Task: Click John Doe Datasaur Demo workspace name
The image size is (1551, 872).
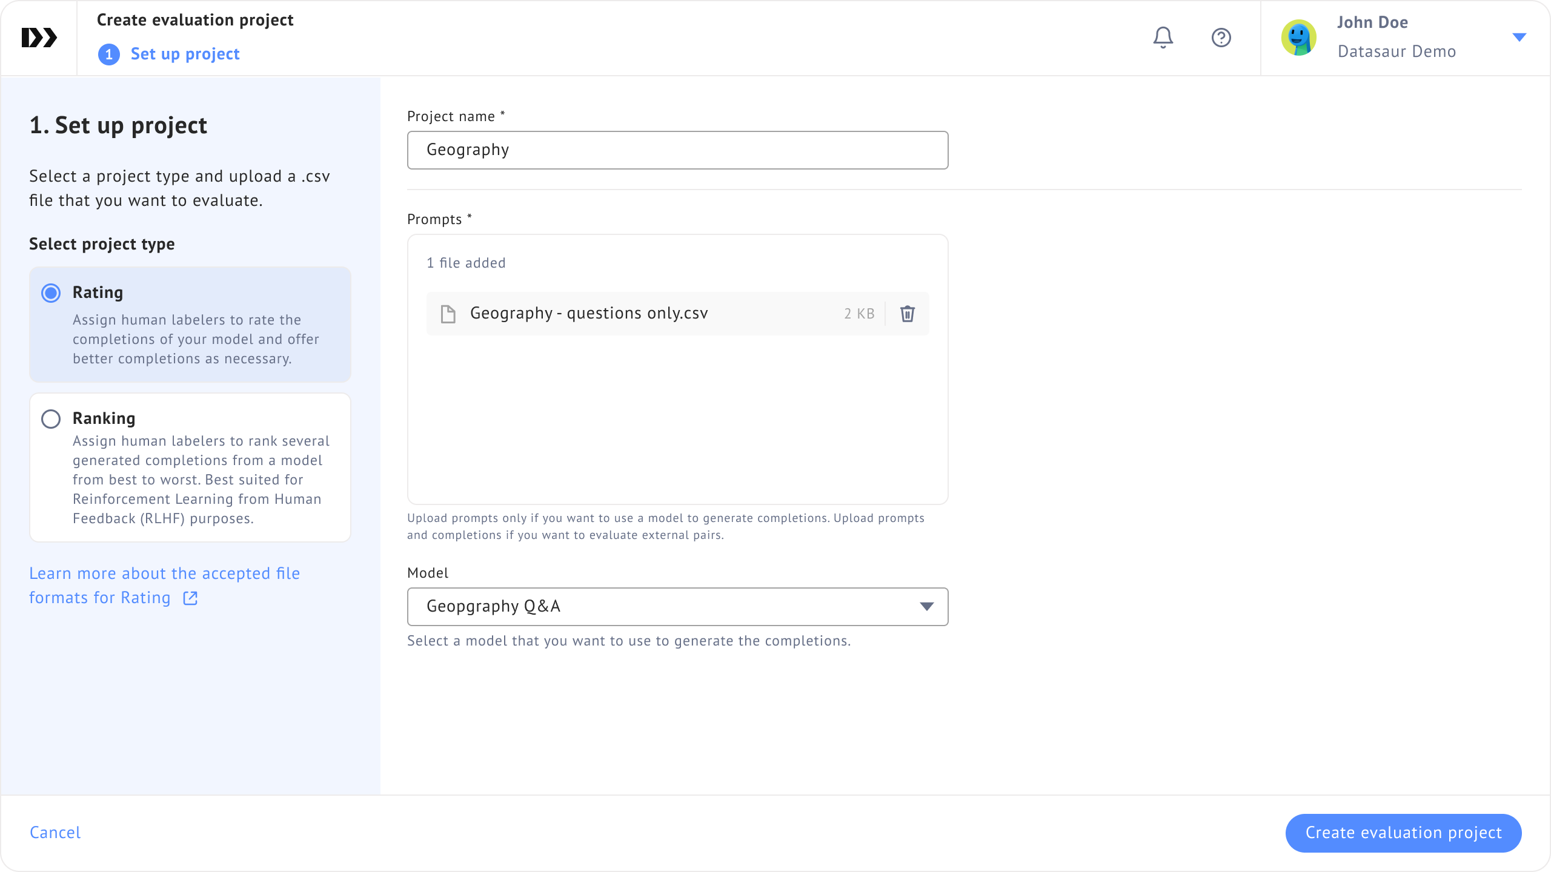Action: 1396,51
